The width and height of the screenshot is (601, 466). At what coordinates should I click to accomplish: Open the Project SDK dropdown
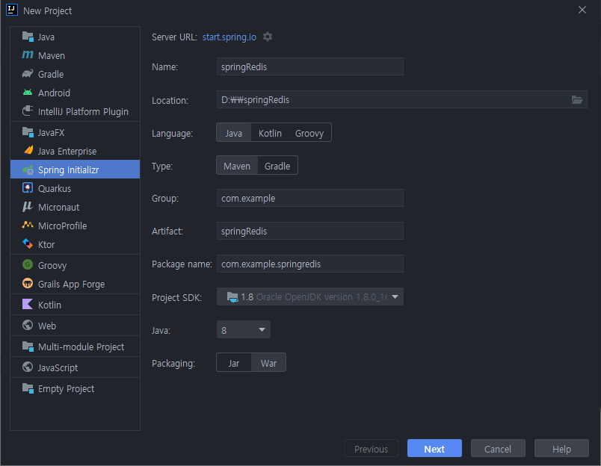pos(309,296)
